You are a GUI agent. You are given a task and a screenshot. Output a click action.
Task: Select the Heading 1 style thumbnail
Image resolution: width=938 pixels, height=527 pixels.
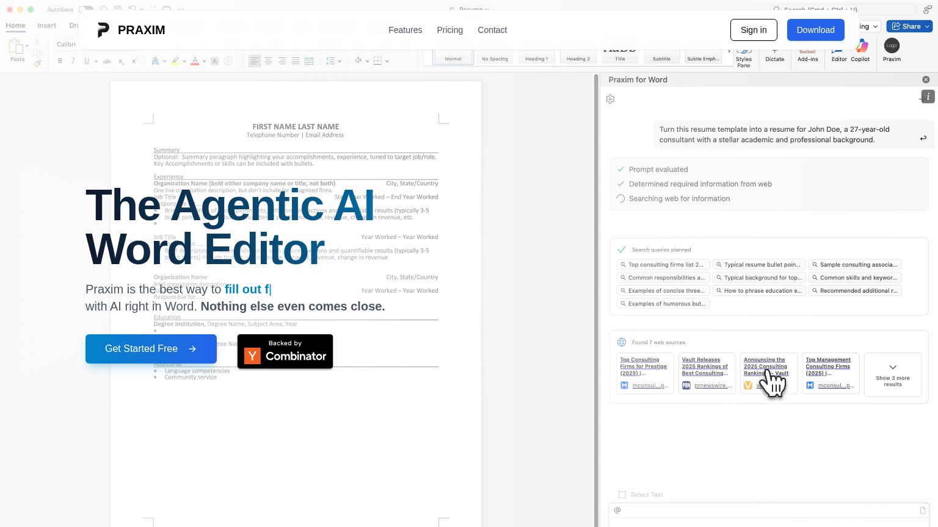tap(537, 57)
